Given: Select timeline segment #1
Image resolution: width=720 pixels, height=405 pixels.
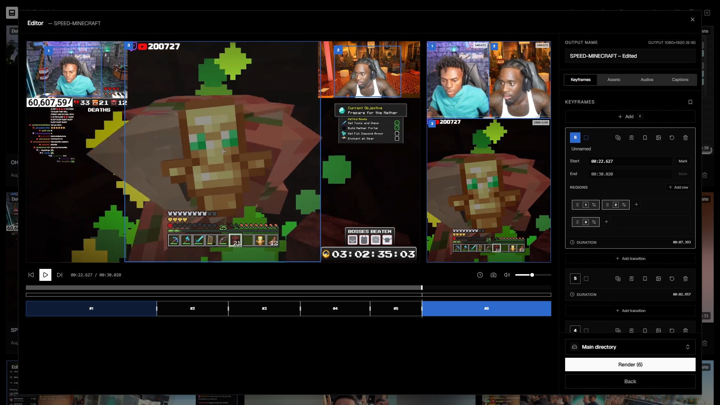Looking at the screenshot, I should (x=91, y=309).
